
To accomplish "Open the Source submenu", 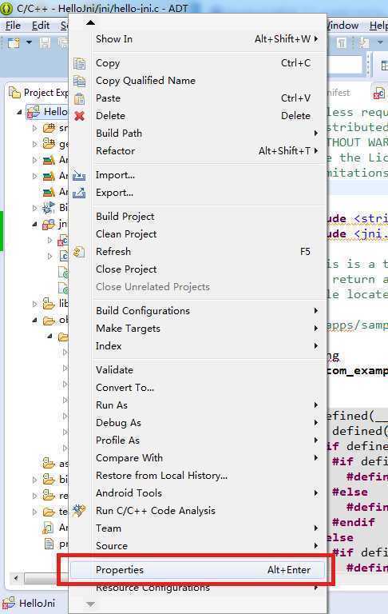I will (198, 546).
